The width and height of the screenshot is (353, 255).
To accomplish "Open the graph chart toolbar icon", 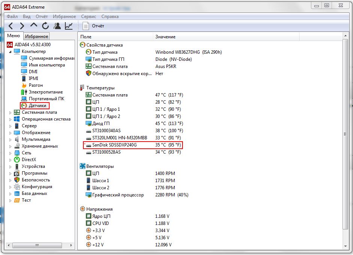I will (x=69, y=26).
